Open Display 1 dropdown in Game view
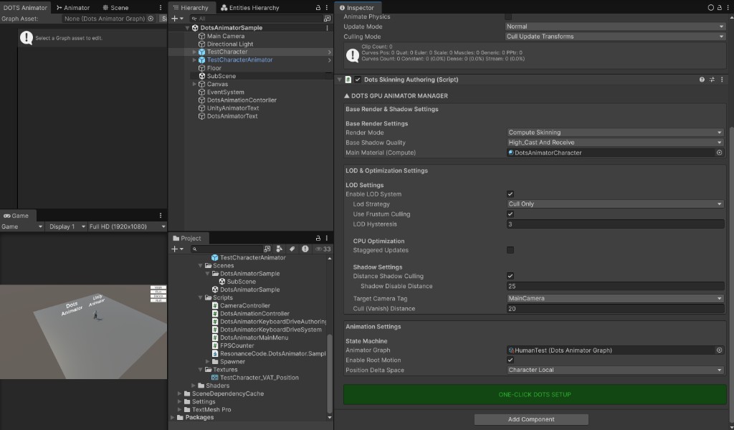The height and width of the screenshot is (430, 734). [67, 226]
